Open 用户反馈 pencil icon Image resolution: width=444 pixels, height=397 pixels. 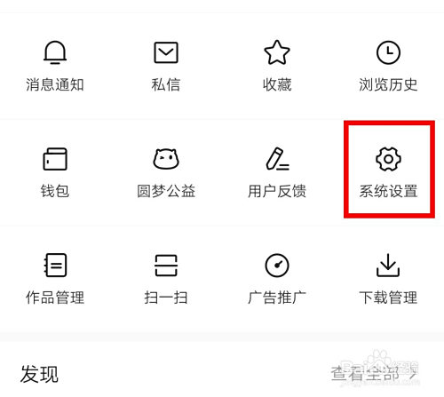click(x=278, y=159)
